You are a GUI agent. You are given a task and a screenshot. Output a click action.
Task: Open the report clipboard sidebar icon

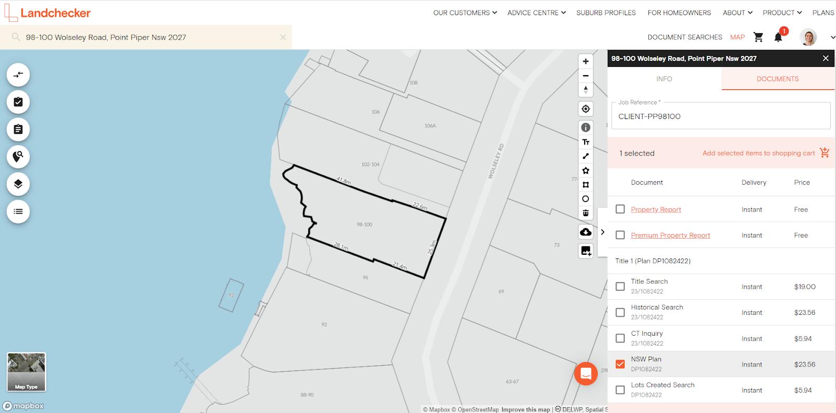coord(18,129)
